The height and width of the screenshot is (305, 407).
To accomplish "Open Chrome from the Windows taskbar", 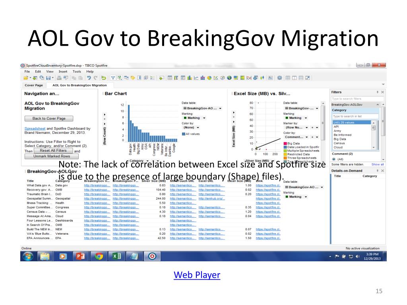I will [99, 256].
